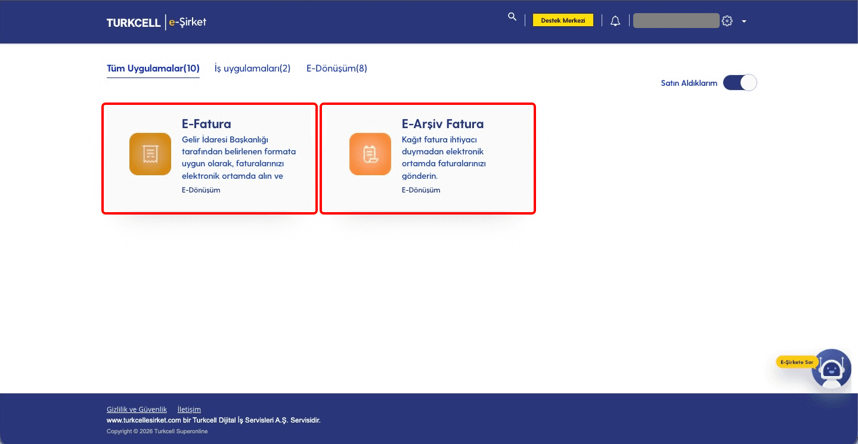This screenshot has height=444, width=858.
Task: Click the search magnifier icon
Action: pos(512,17)
